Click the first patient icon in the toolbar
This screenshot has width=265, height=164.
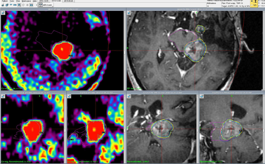point(3,5)
